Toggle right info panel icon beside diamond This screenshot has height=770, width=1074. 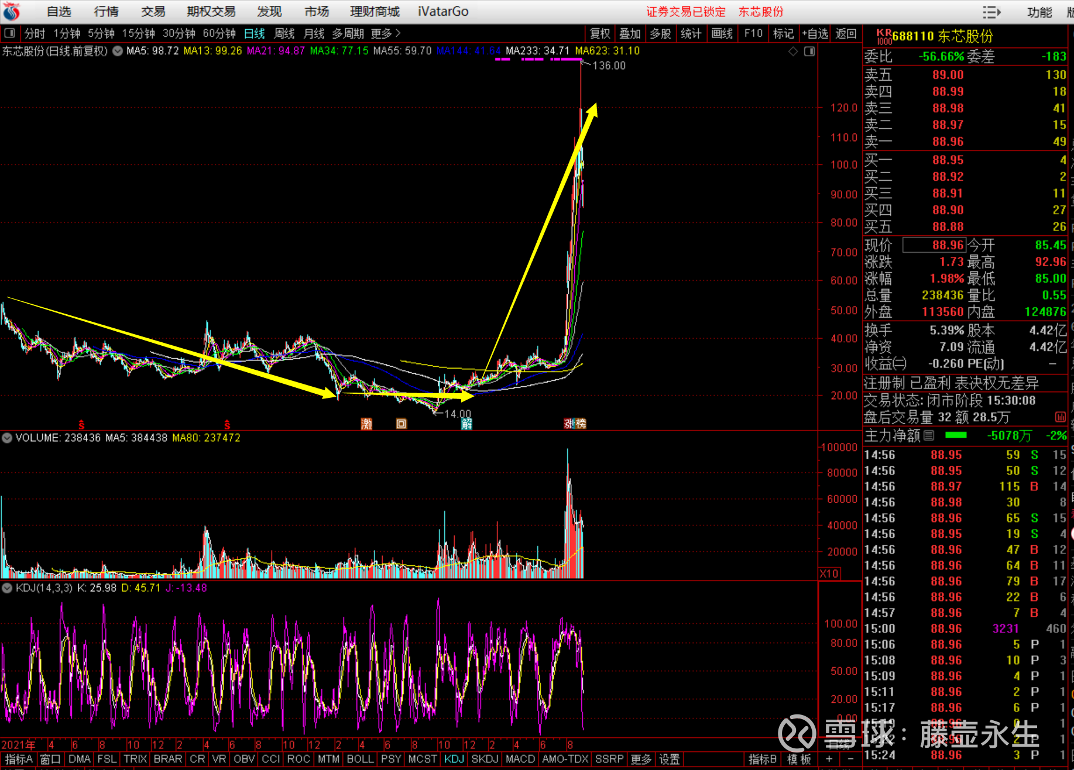[809, 51]
